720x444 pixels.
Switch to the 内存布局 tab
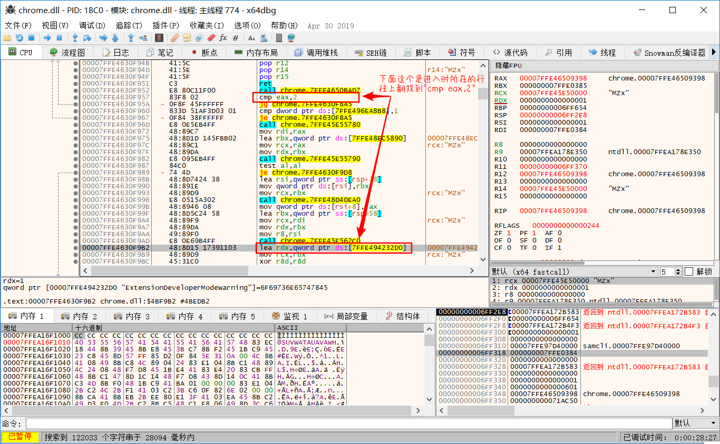[x=256, y=53]
